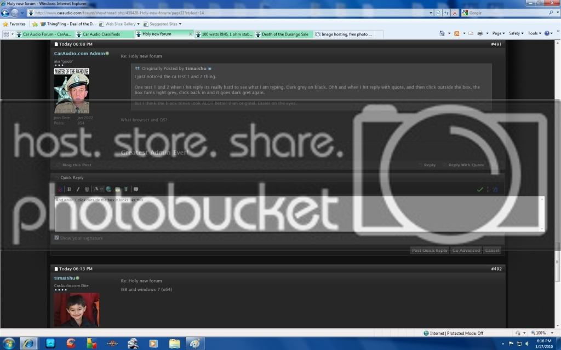Toggle the Show your signature checkbox
The height and width of the screenshot is (350, 561).
click(56, 237)
